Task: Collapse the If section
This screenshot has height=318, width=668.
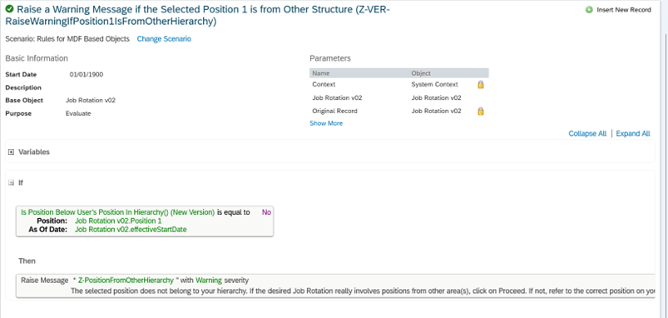Action: click(12, 183)
